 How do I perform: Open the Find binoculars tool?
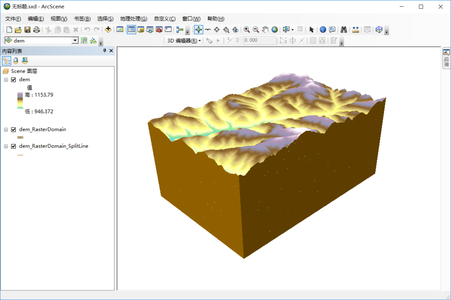(344, 30)
